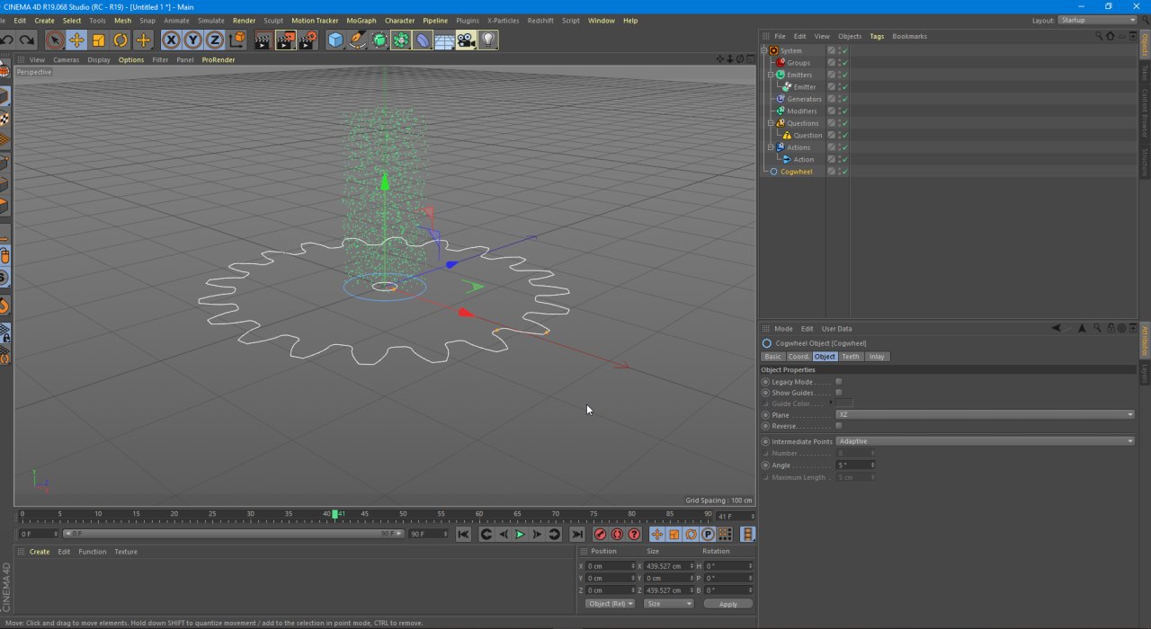The width and height of the screenshot is (1151, 629).
Task: Enable the Reverse checkbox
Action: pyautogui.click(x=839, y=426)
